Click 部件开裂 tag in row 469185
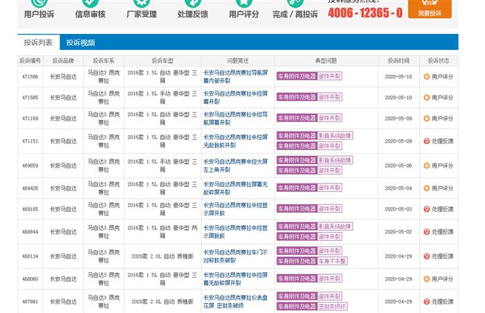Image resolution: width=485 pixels, height=313 pixels. pos(329,208)
